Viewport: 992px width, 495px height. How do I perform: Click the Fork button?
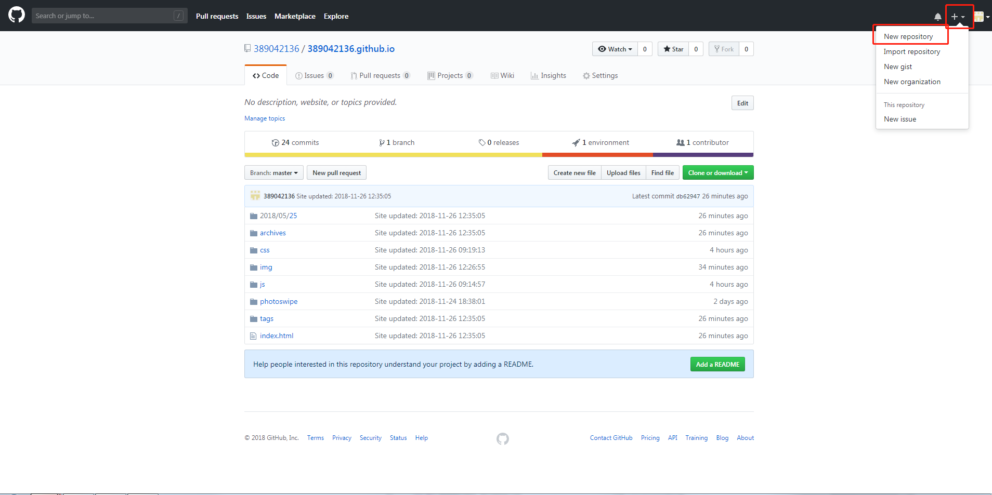pyautogui.click(x=724, y=49)
